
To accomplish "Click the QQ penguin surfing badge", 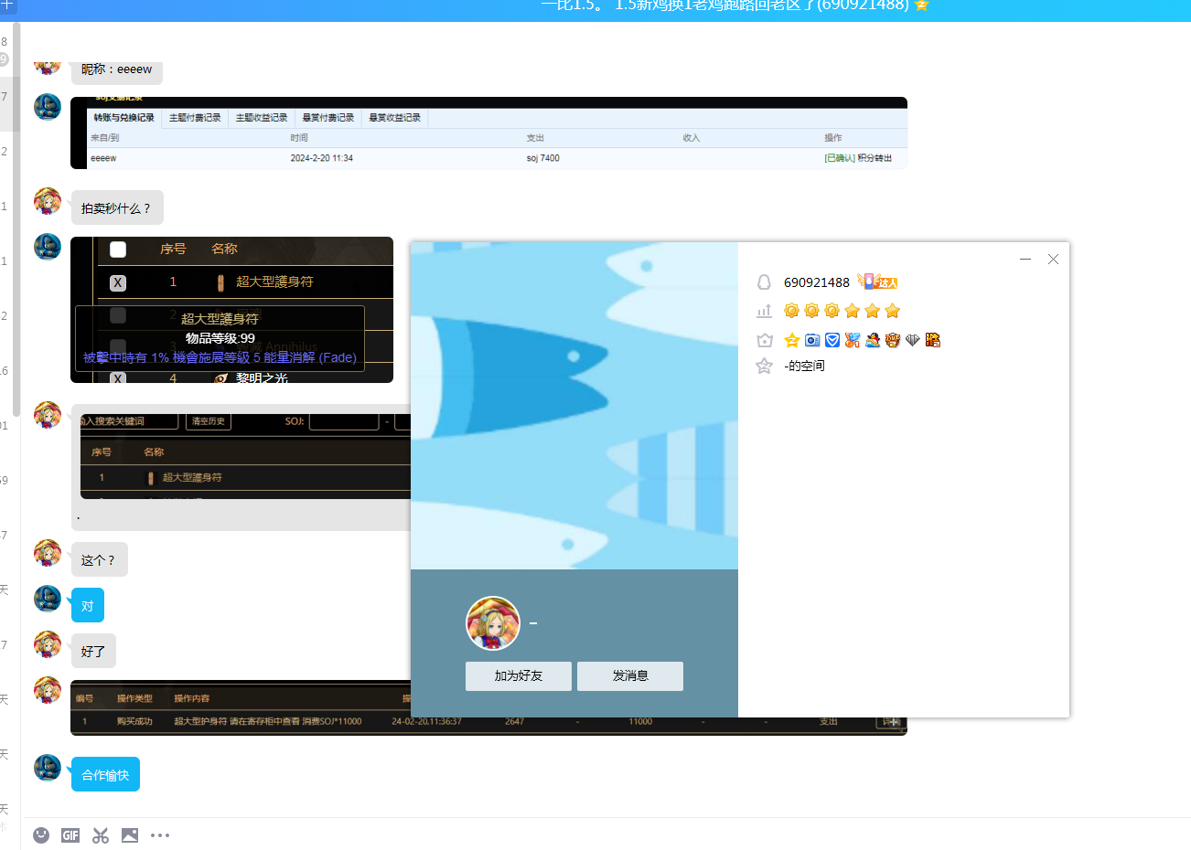I will [x=873, y=340].
